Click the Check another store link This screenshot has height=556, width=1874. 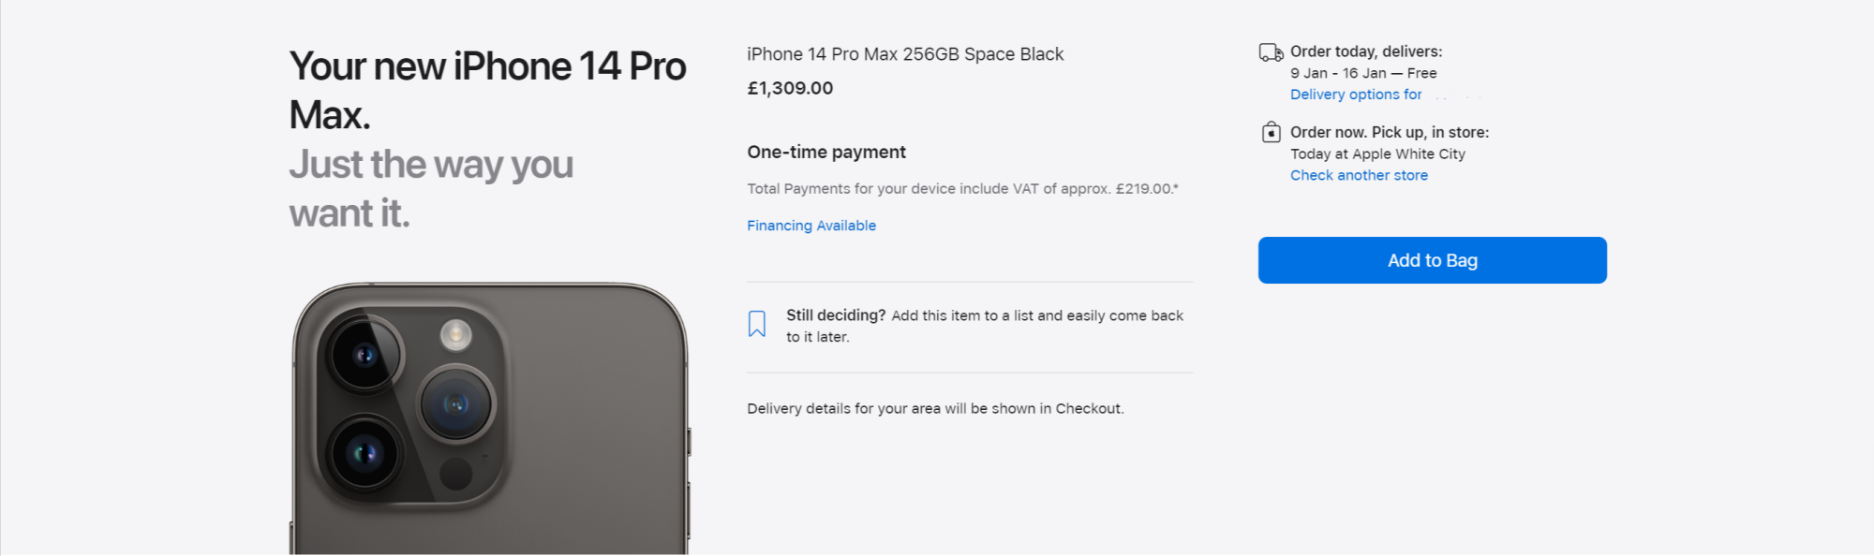[x=1359, y=175]
